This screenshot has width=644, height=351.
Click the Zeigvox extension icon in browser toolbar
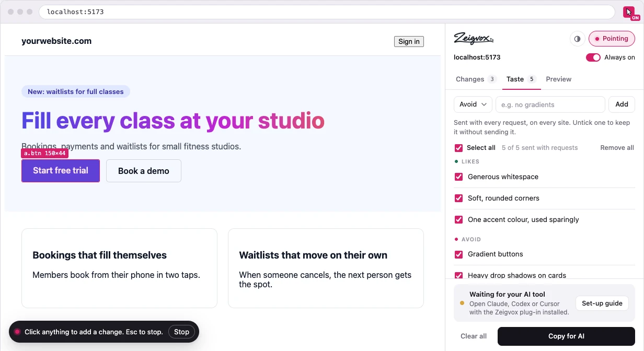pyautogui.click(x=629, y=12)
